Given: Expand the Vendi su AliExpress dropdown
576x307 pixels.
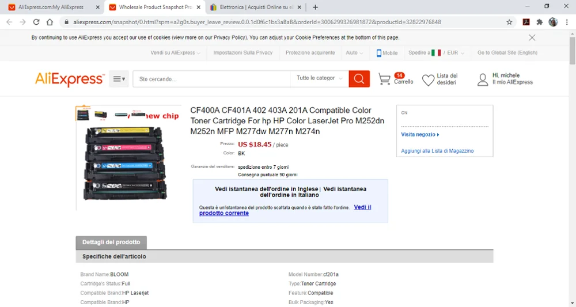Looking at the screenshot, I should [x=175, y=53].
